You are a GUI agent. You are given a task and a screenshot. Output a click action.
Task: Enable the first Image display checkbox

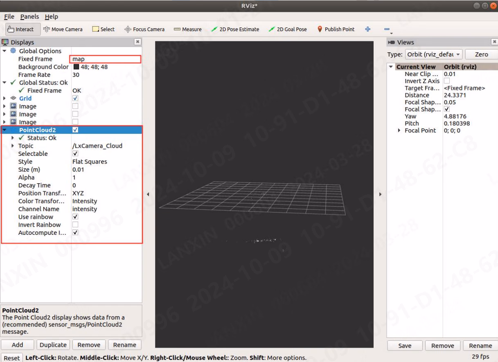[x=75, y=106]
